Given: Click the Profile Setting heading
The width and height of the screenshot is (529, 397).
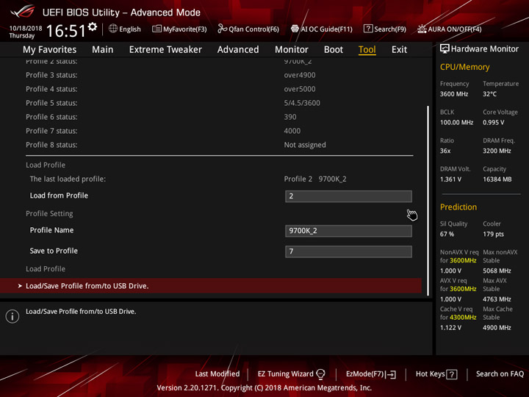Looking at the screenshot, I should tap(49, 214).
